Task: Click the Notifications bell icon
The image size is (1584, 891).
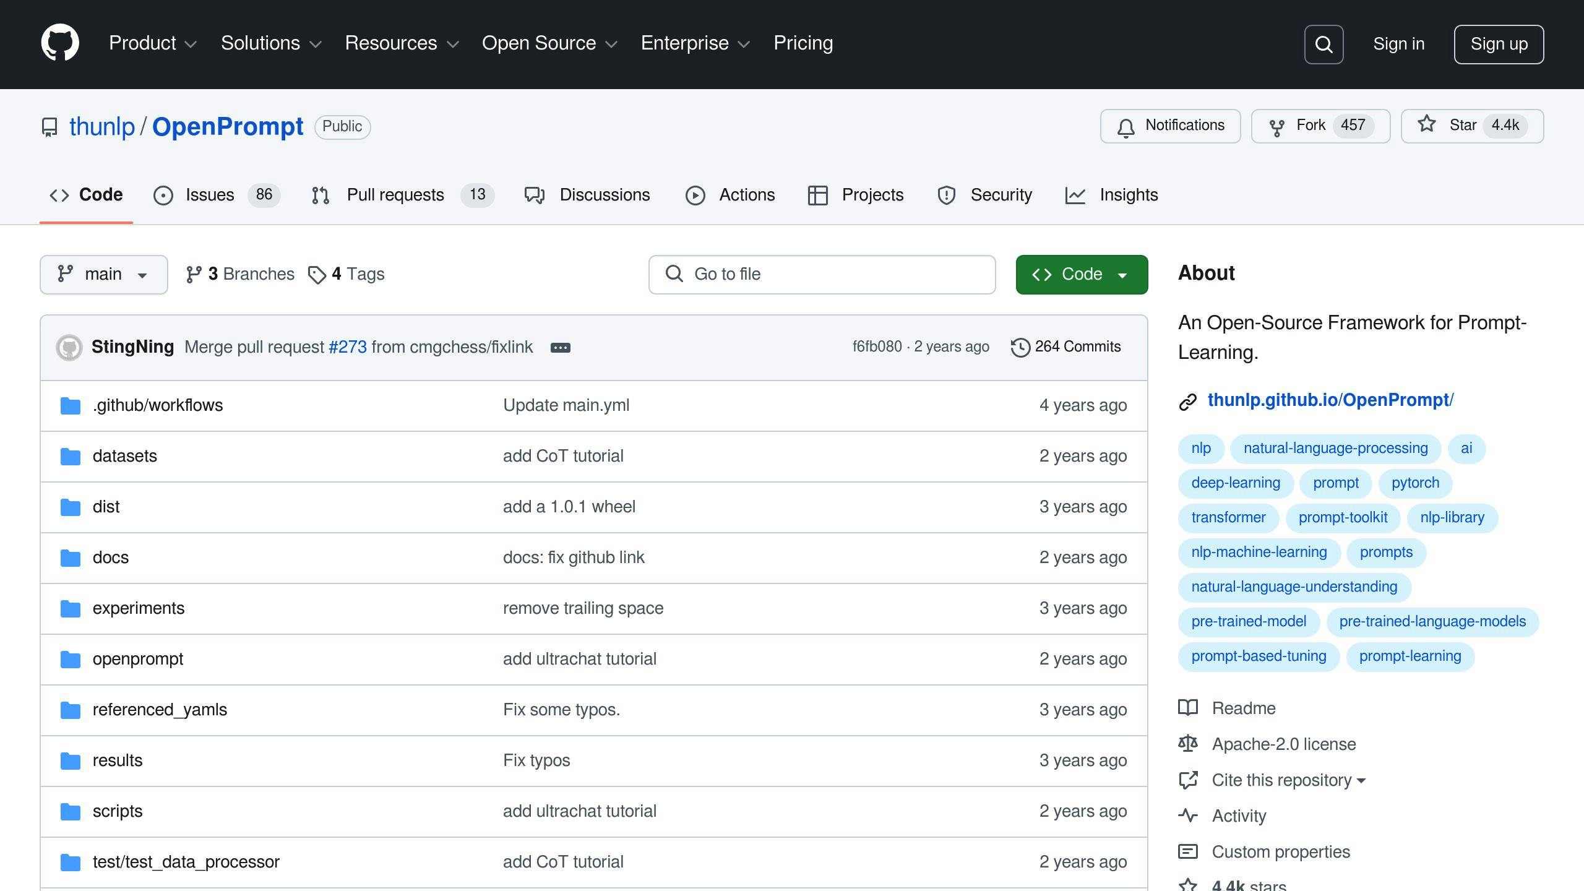Action: (x=1126, y=125)
